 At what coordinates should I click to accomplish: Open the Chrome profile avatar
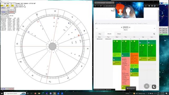154,6
